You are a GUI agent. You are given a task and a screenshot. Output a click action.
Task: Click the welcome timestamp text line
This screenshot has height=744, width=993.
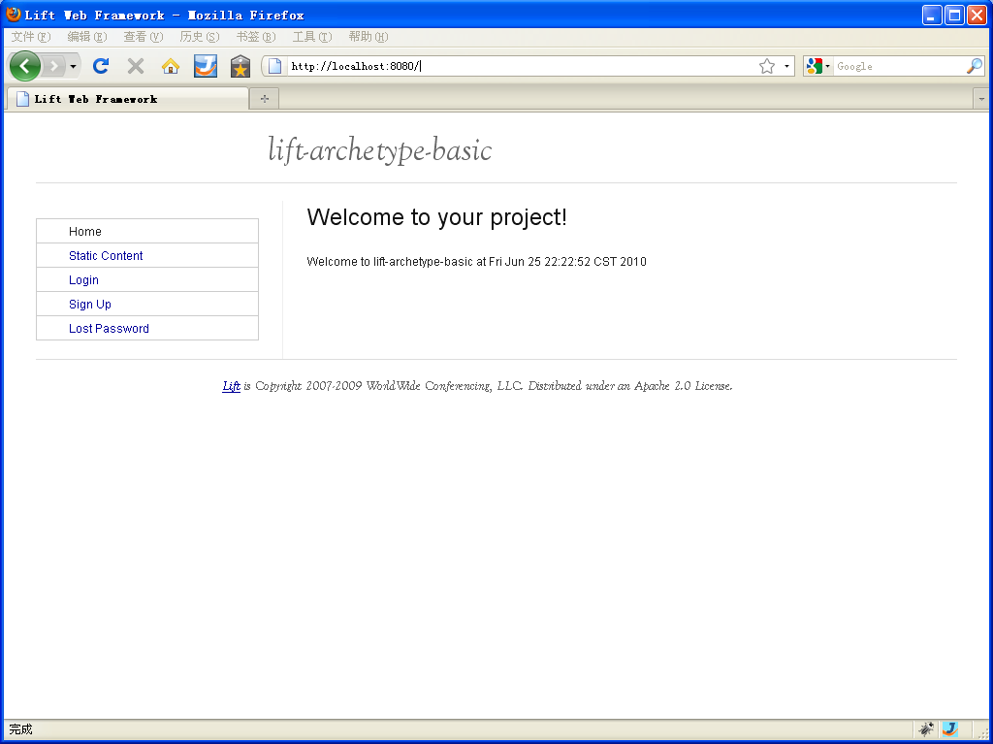[476, 262]
